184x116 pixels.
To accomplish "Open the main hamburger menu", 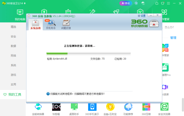I will click(x=168, y=3).
